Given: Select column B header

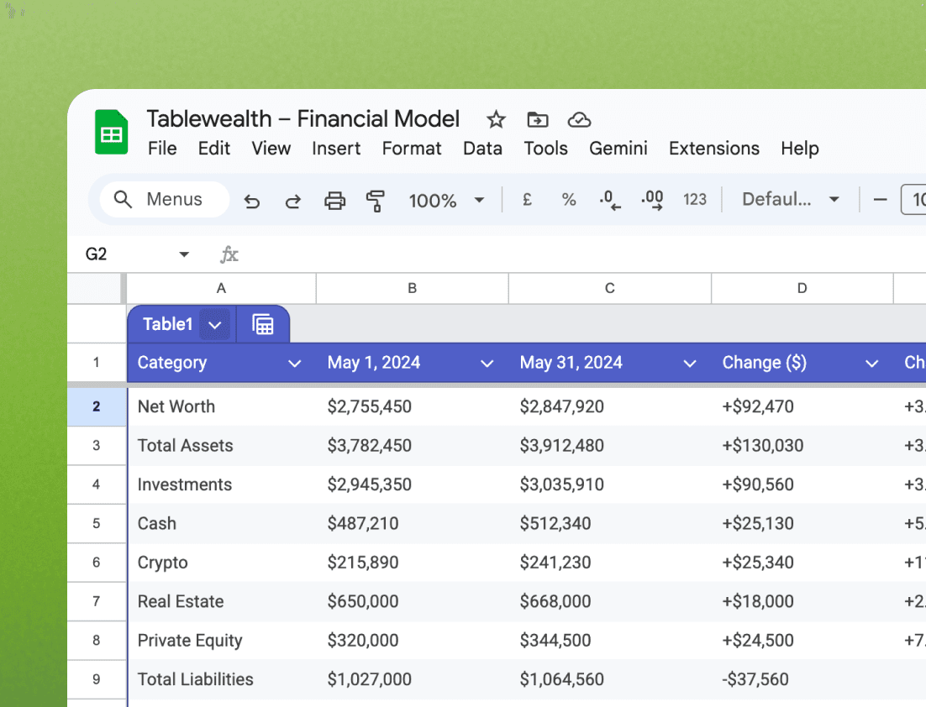Looking at the screenshot, I should (x=413, y=289).
